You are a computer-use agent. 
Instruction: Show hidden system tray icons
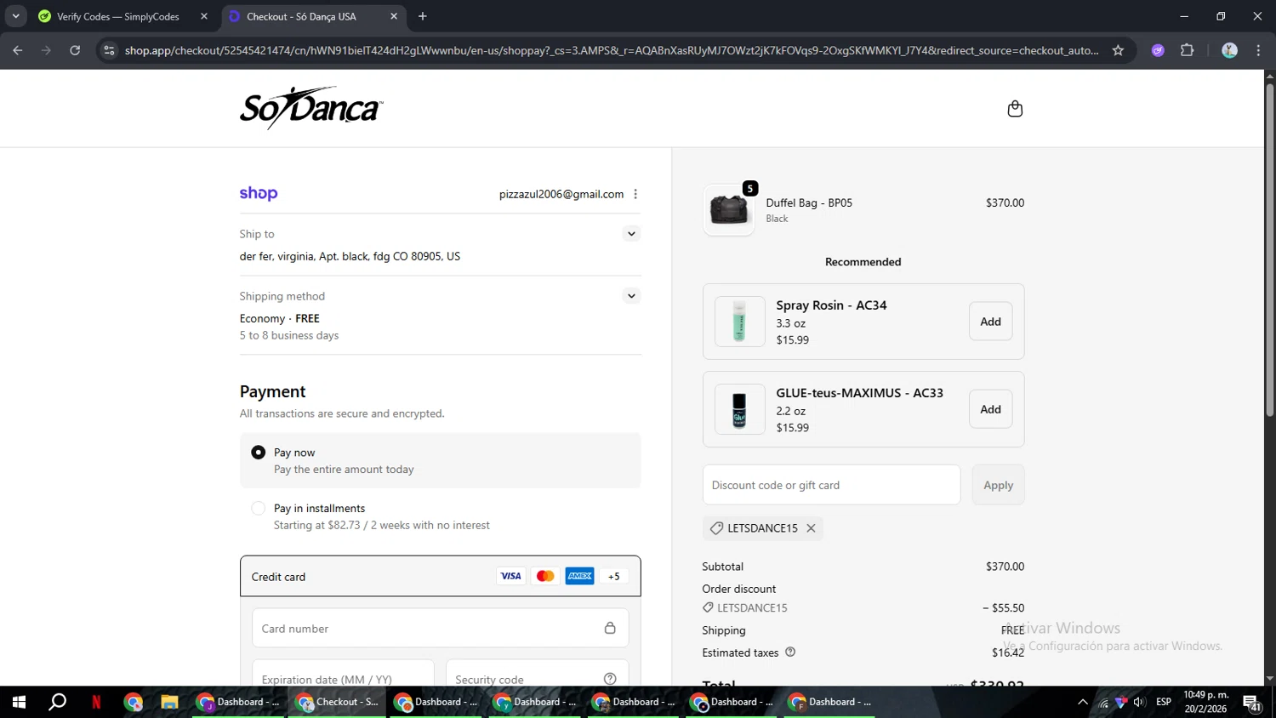pos(1082,702)
